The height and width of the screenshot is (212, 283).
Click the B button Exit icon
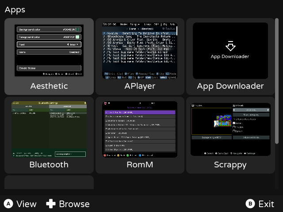(x=250, y=204)
